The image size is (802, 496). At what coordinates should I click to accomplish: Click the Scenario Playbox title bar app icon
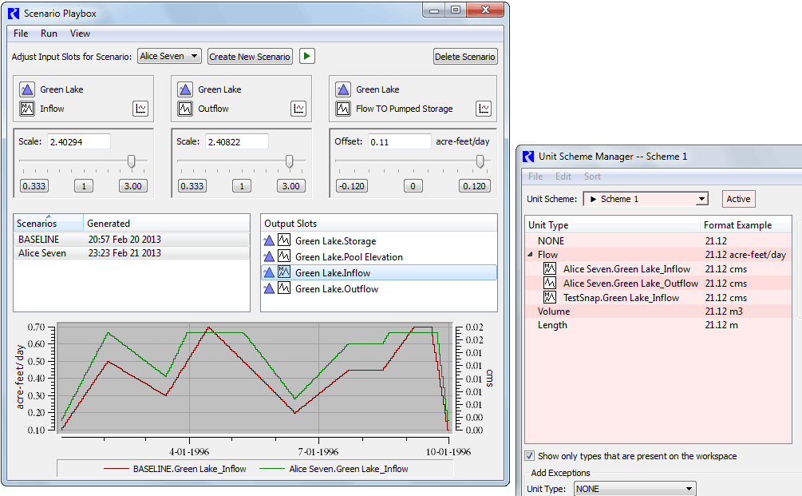click(x=14, y=14)
